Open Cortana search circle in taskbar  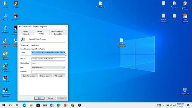click(x=10, y=105)
